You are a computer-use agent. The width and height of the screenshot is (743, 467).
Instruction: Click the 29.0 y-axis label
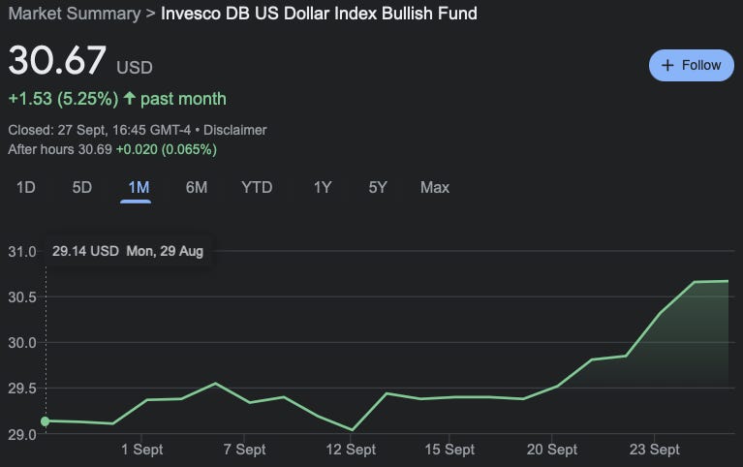pos(22,434)
